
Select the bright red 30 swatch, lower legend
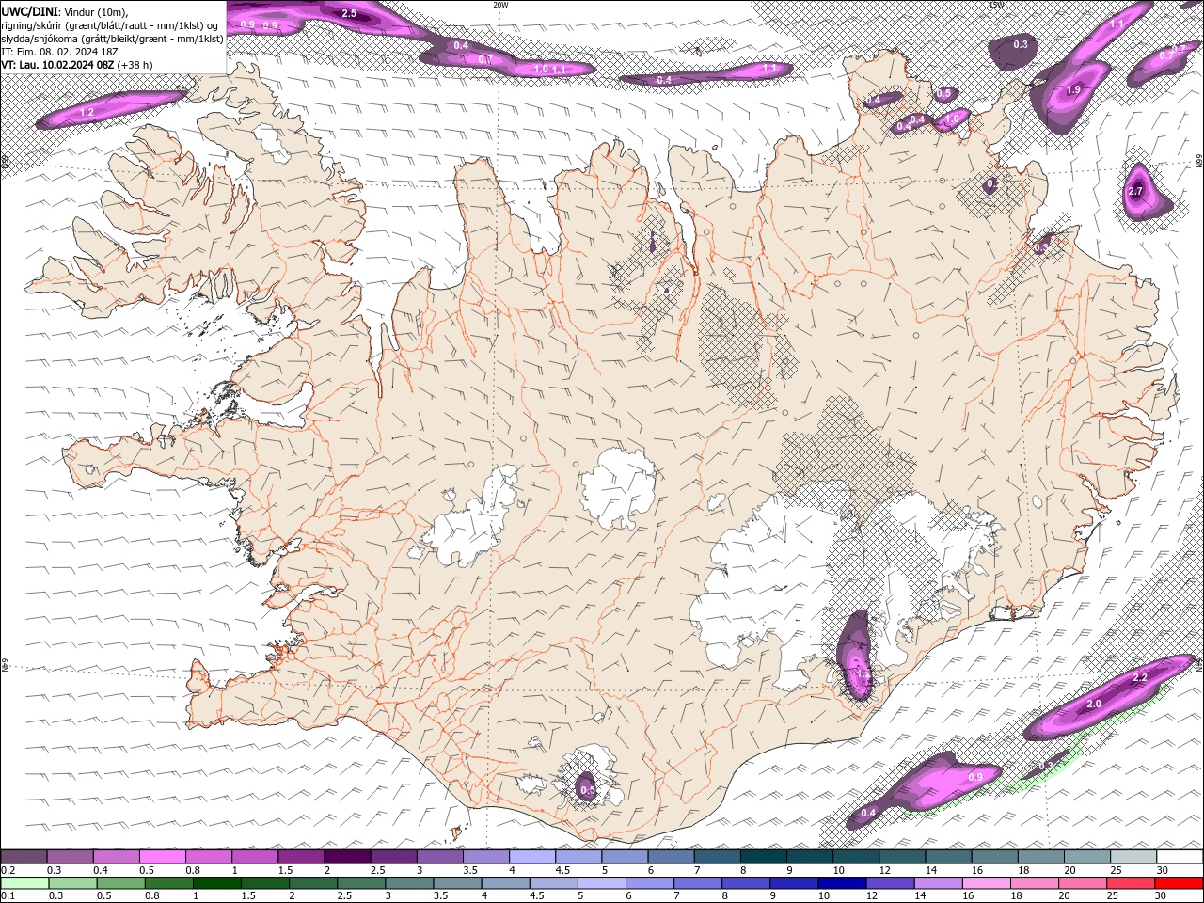pos(1179,883)
